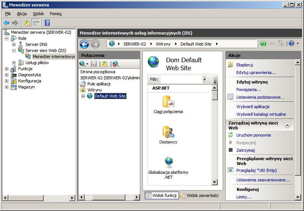The width and height of the screenshot is (304, 211).
Task: Select SERWER-02 (SERWER-02\Admin) connection node
Action: click(110, 78)
